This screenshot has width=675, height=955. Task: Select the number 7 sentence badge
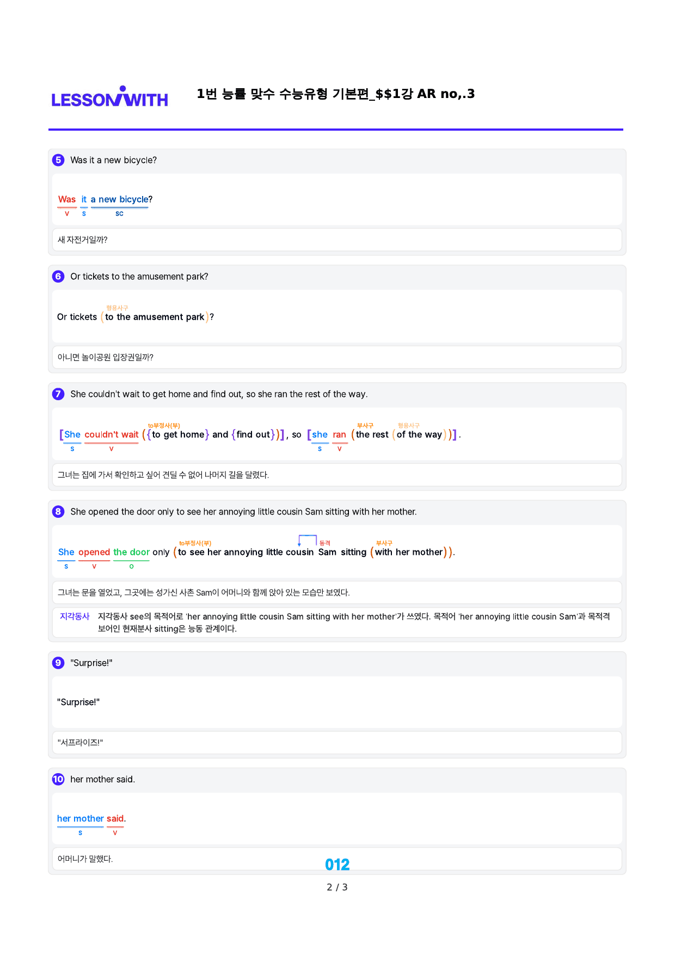[58, 394]
